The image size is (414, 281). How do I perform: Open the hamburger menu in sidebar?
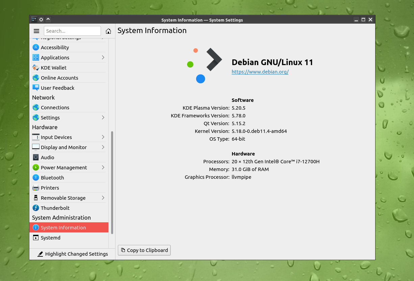[36, 31]
